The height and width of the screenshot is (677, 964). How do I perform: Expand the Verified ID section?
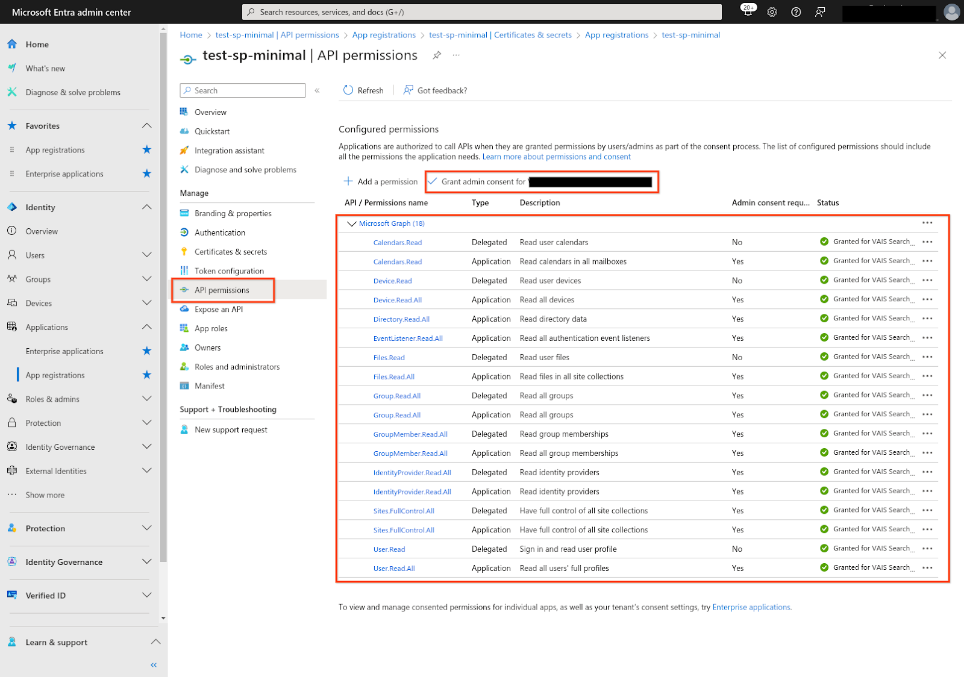pos(146,595)
